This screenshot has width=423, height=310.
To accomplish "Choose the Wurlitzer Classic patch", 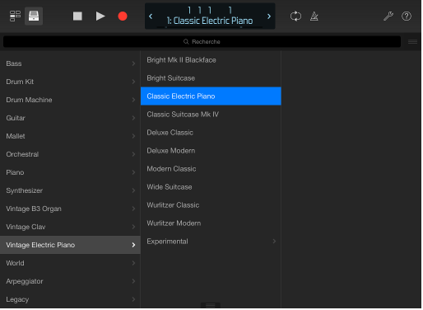I will click(x=211, y=205).
